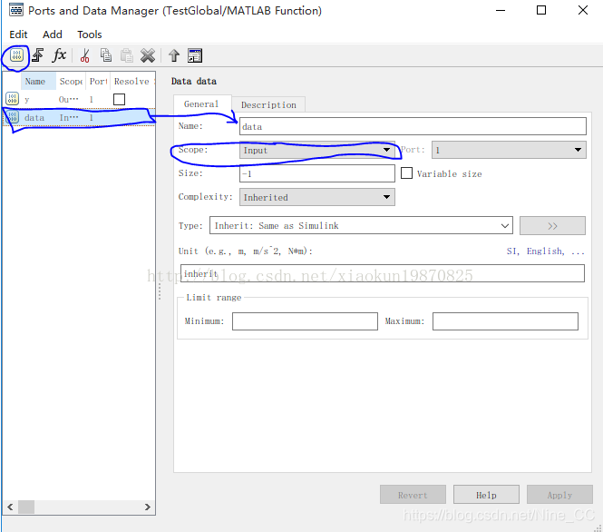Select the data row in list

[x=79, y=117]
